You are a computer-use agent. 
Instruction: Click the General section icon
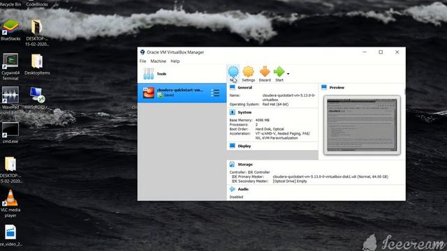point(233,87)
